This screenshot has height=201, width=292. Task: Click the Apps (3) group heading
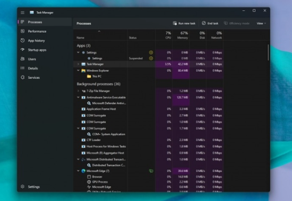(83, 45)
